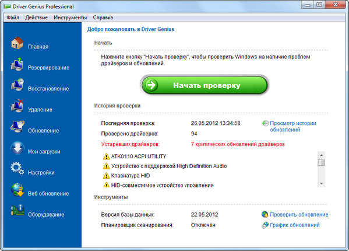Open Настройки label in sidebar
This screenshot has width=349, height=251.
pos(41,173)
